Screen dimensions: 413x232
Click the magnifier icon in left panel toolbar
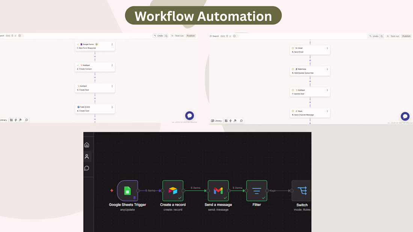click(x=26, y=120)
